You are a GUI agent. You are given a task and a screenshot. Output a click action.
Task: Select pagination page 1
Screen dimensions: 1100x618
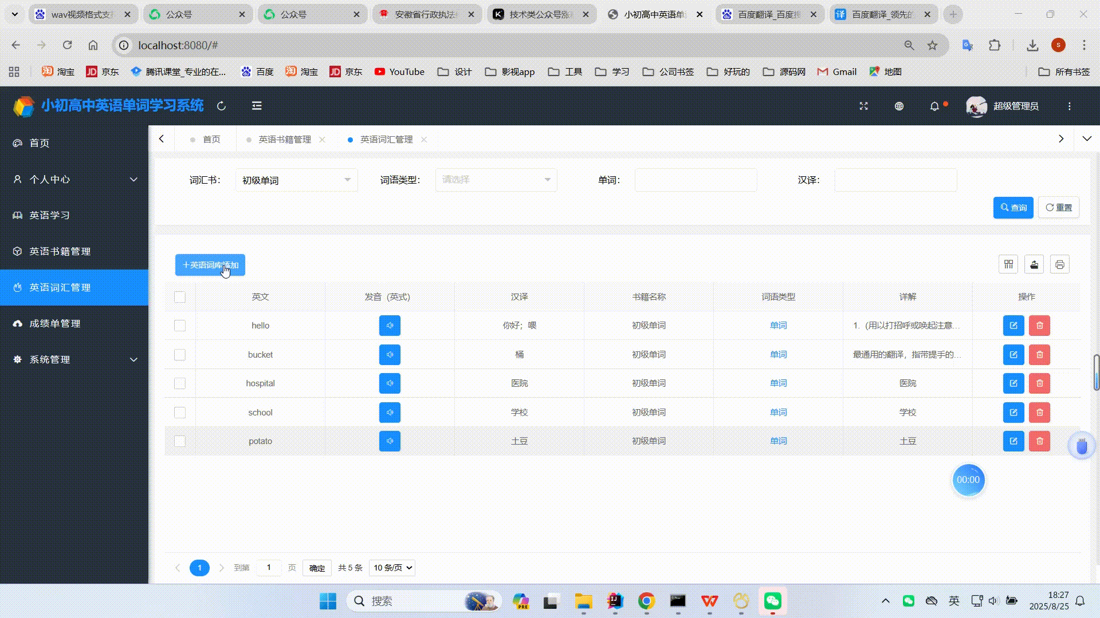coord(199,568)
